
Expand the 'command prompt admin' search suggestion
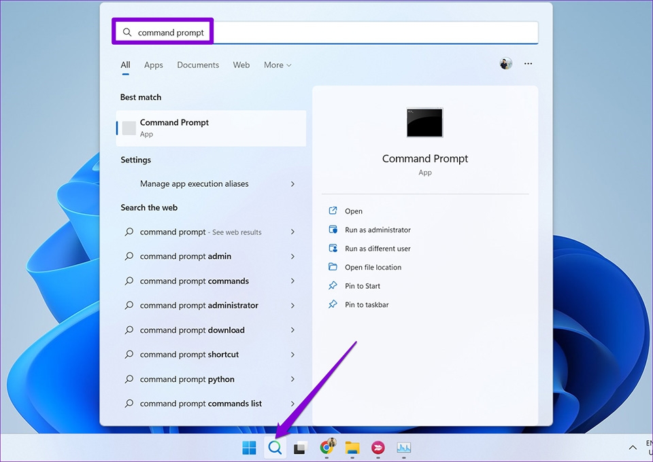click(292, 256)
